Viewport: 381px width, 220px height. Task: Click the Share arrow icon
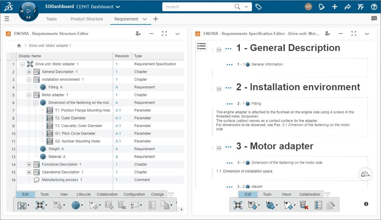click(x=348, y=7)
